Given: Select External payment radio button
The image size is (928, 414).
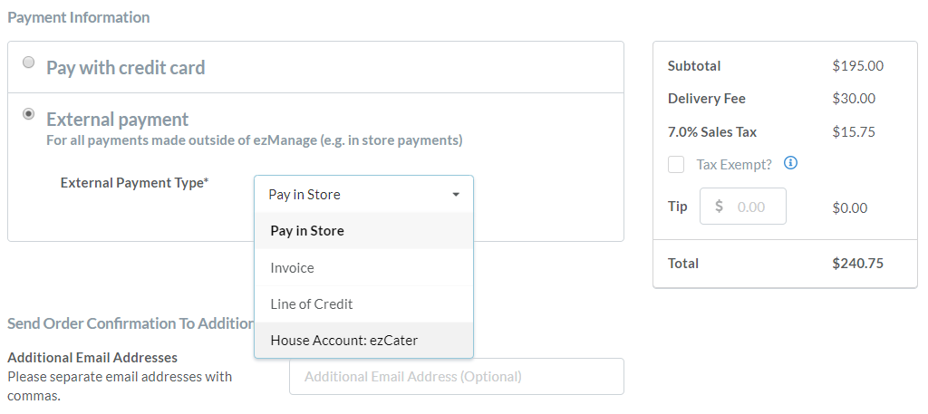Looking at the screenshot, I should pos(28,113).
